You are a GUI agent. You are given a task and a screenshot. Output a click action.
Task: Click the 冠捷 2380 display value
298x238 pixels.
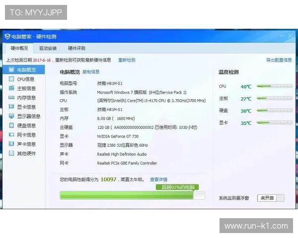tap(122, 145)
